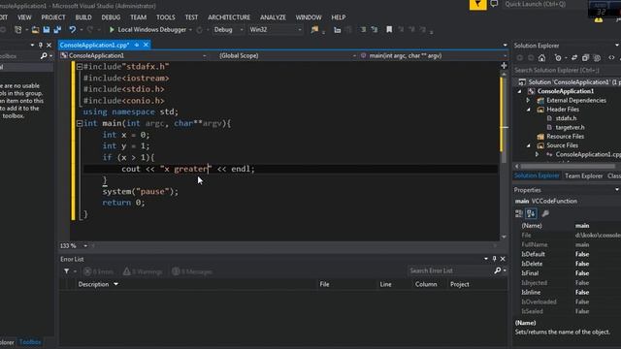Toggle auto-hide pin on Error List panel
Viewport: 621px width, 349px height.
[x=494, y=259]
